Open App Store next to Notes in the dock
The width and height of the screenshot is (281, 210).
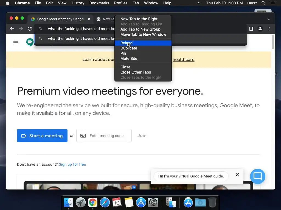click(x=141, y=203)
